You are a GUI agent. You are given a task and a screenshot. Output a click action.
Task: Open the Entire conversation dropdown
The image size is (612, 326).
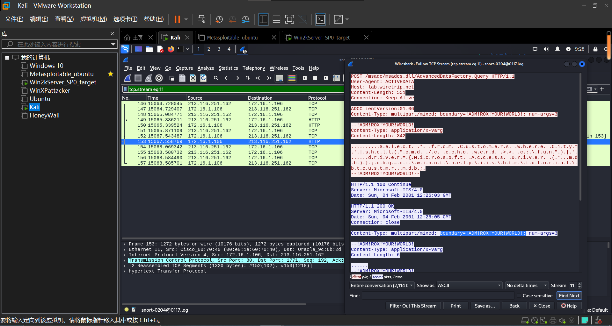point(382,286)
